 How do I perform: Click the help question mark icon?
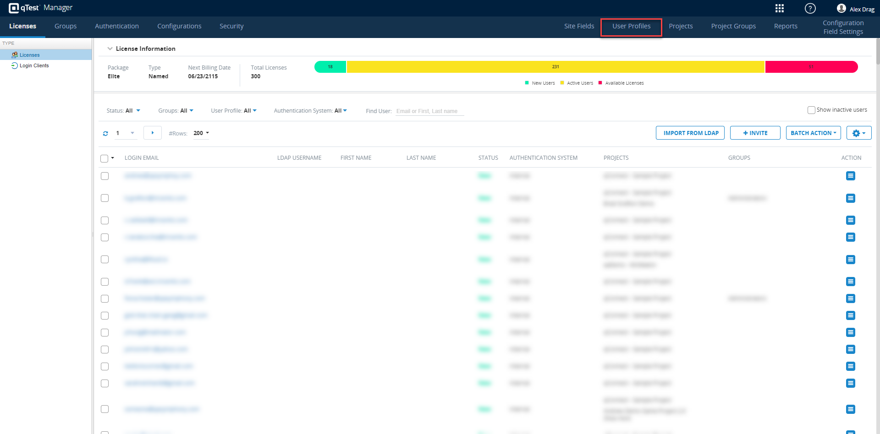point(810,8)
